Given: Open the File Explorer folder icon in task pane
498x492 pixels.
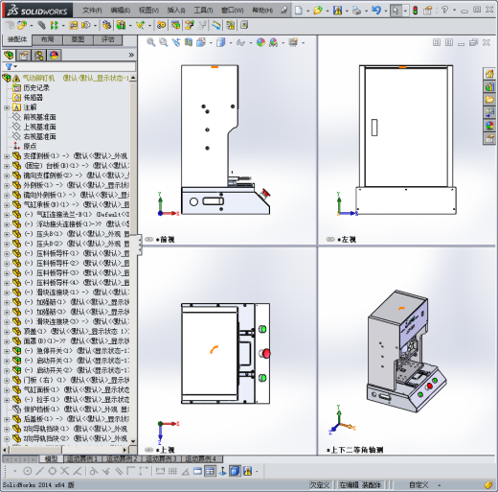Looking at the screenshot, I should [489, 100].
